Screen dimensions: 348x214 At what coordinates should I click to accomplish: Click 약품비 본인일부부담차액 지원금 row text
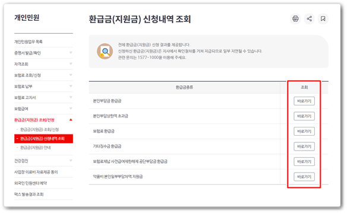118,177
